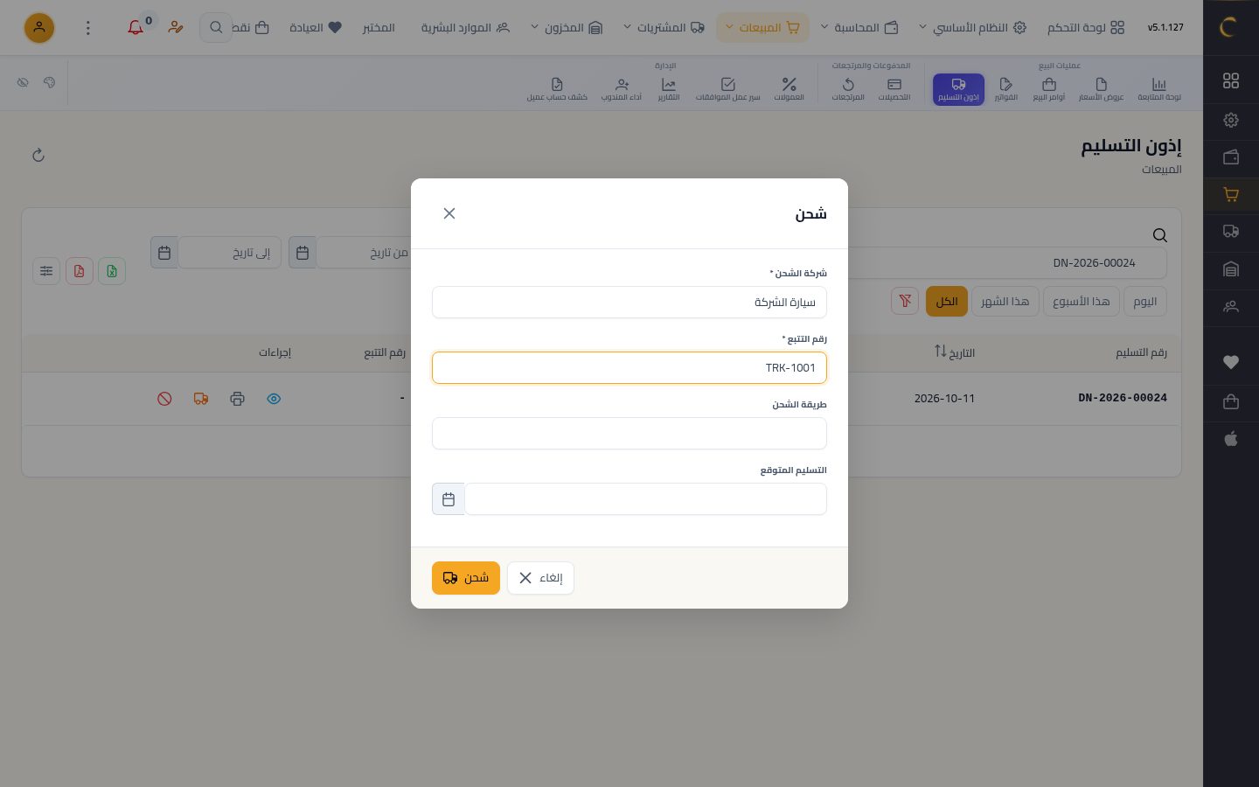This screenshot has height=787, width=1259.
Task: Export the table to Excel
Action: pos(112,271)
